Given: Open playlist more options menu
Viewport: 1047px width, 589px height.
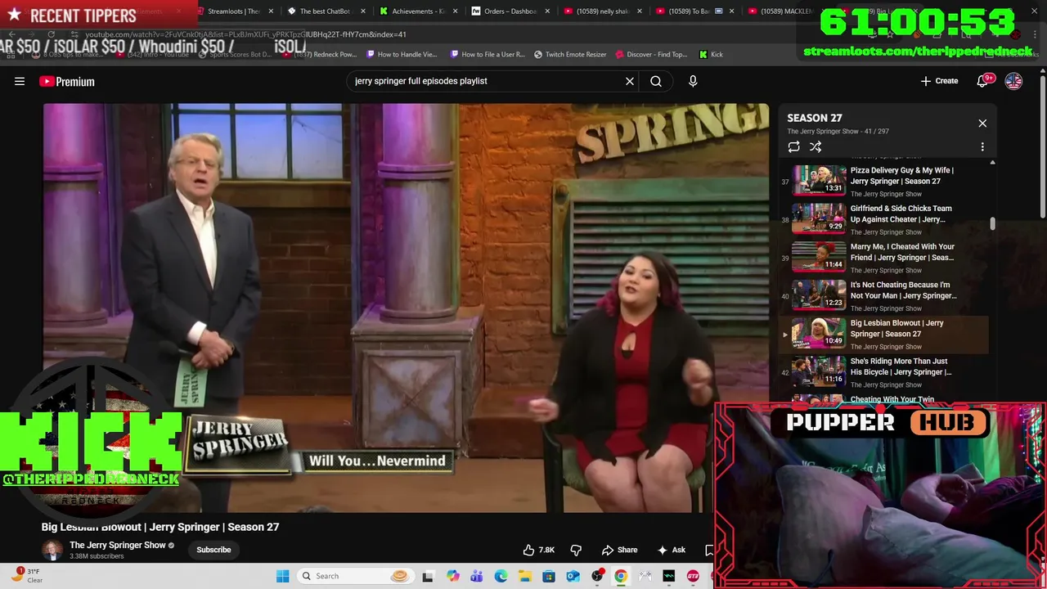Looking at the screenshot, I should [x=982, y=147].
